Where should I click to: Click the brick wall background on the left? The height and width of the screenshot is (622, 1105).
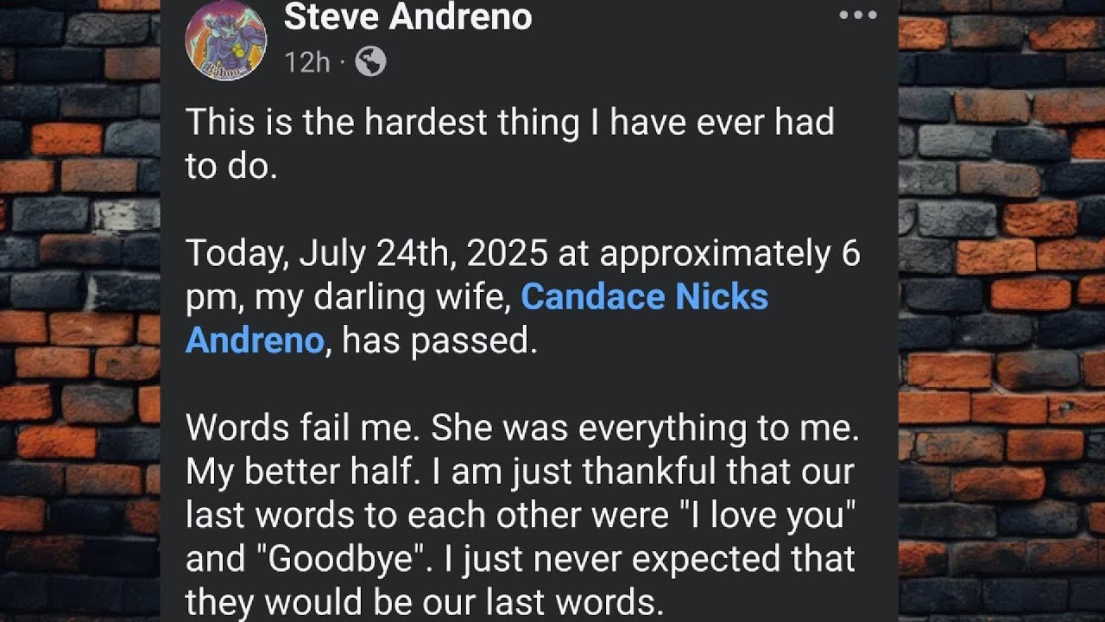pyautogui.click(x=79, y=311)
